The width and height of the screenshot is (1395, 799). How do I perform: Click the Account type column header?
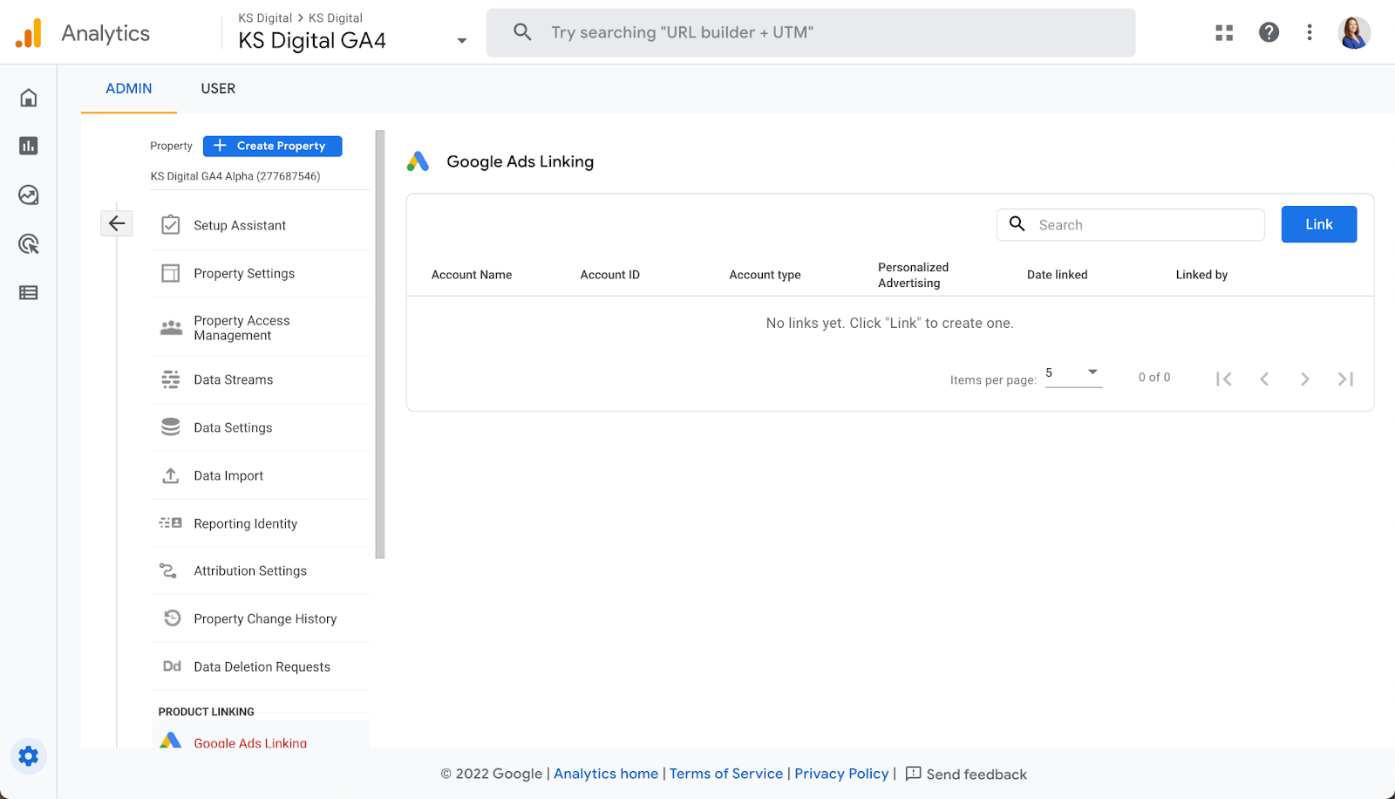tap(765, 275)
